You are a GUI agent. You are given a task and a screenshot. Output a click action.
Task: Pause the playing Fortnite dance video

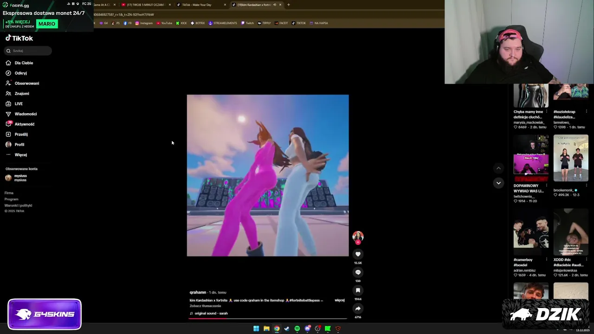(x=268, y=175)
